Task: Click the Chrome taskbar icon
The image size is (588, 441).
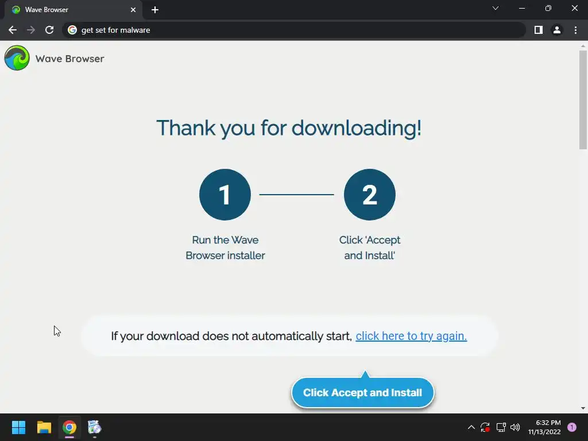Action: 69,427
